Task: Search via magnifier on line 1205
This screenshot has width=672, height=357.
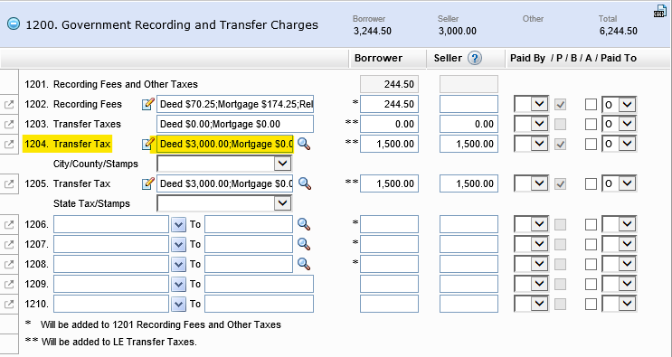Action: [304, 183]
